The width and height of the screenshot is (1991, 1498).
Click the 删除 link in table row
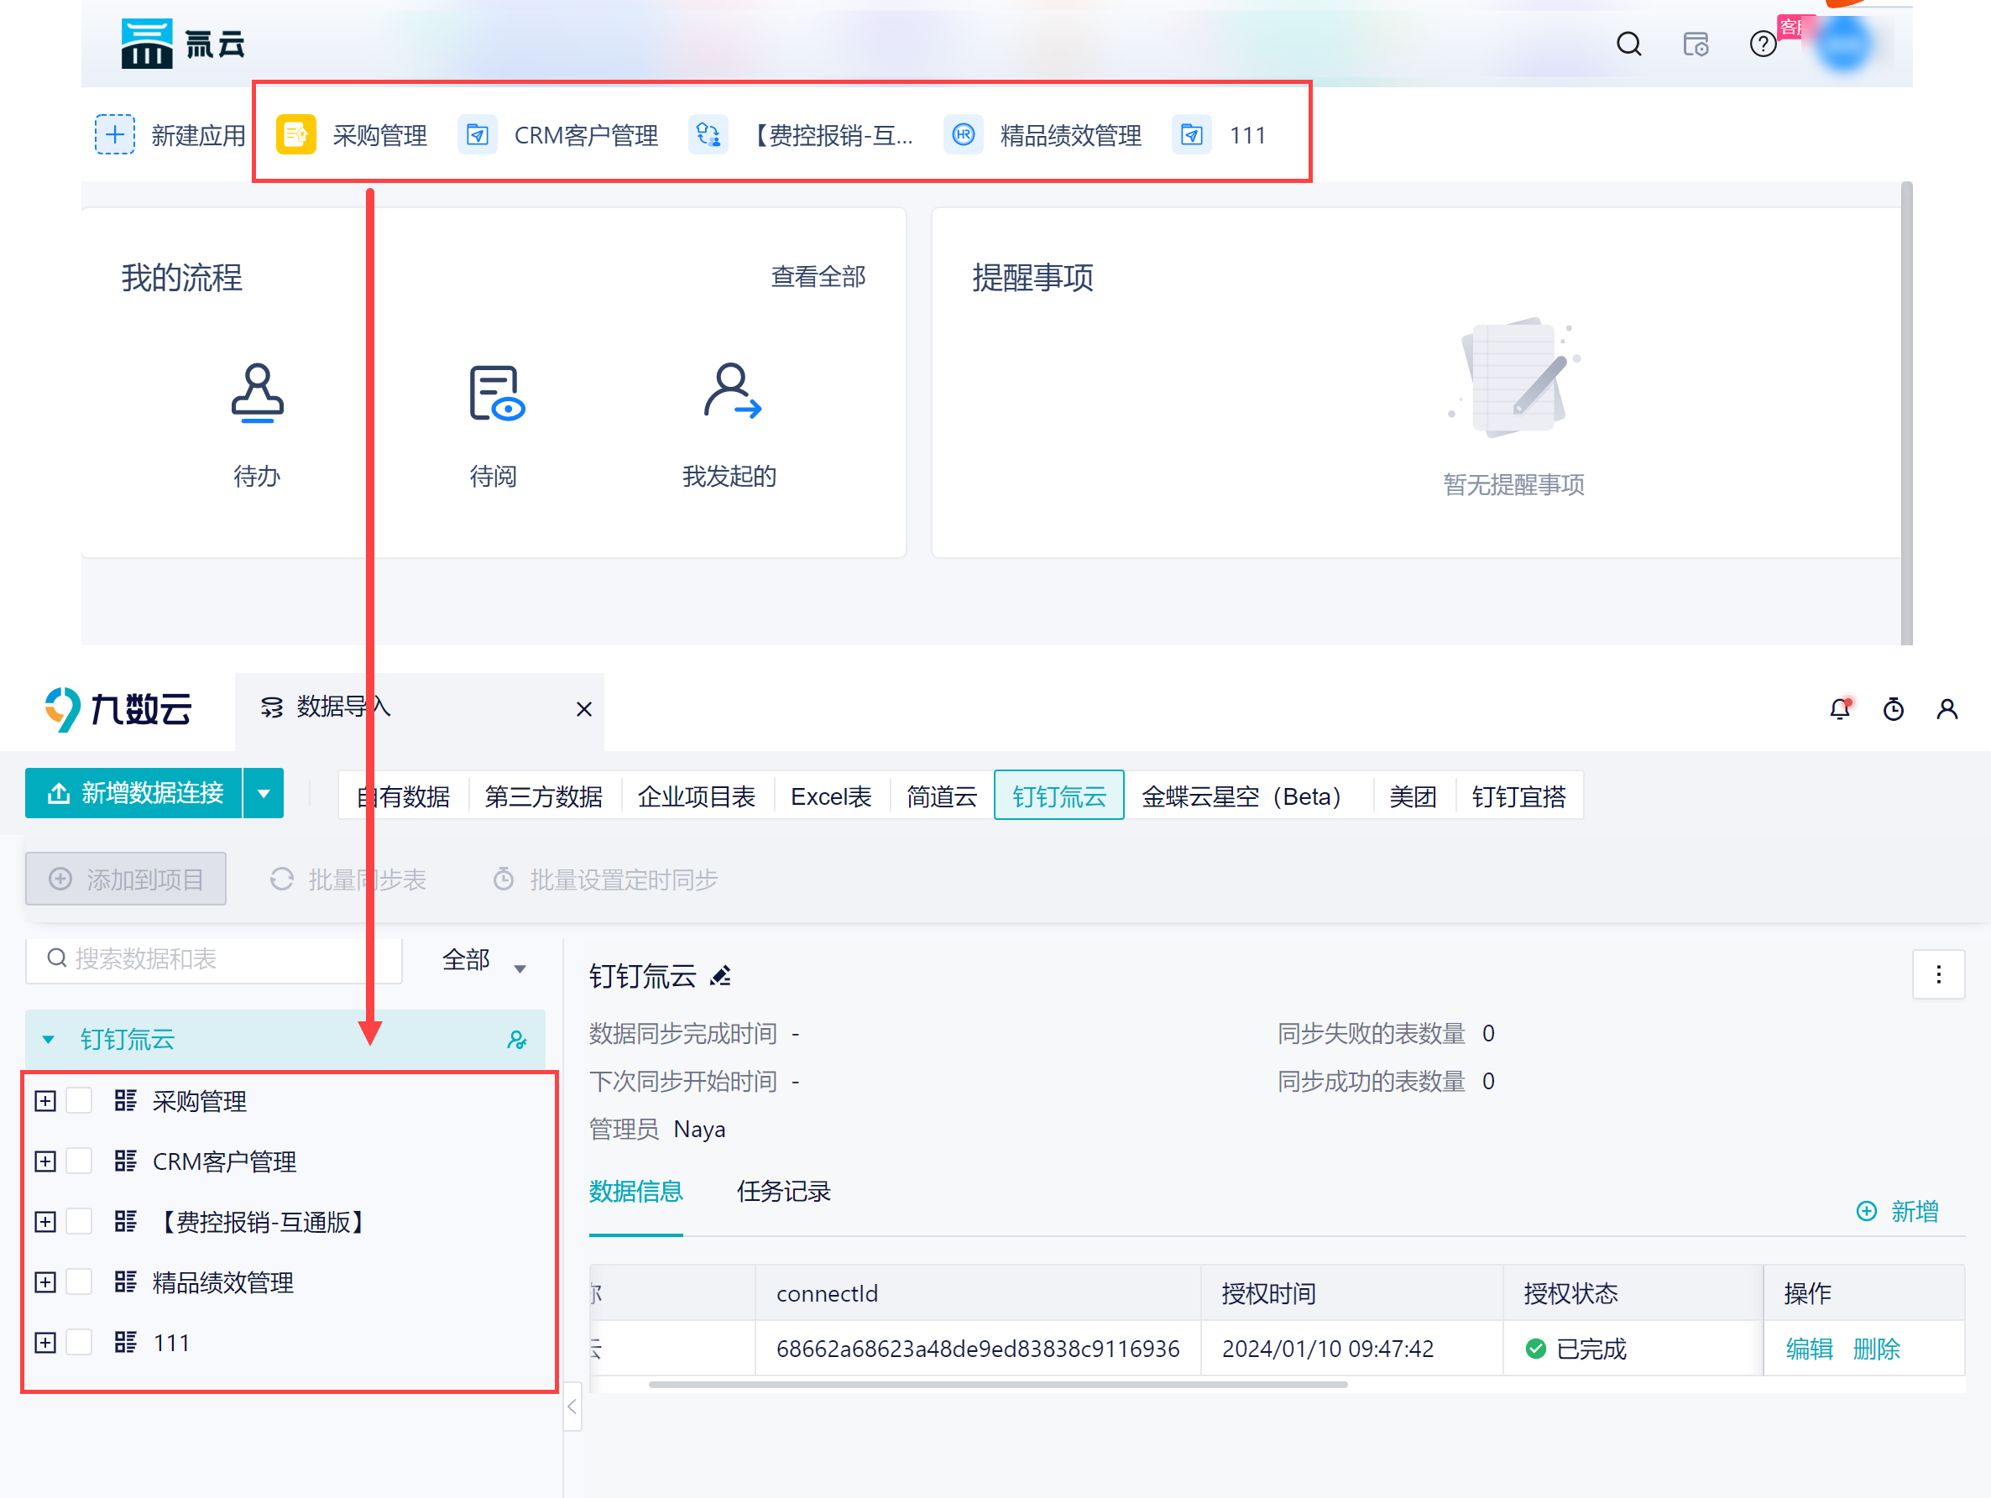[1876, 1349]
